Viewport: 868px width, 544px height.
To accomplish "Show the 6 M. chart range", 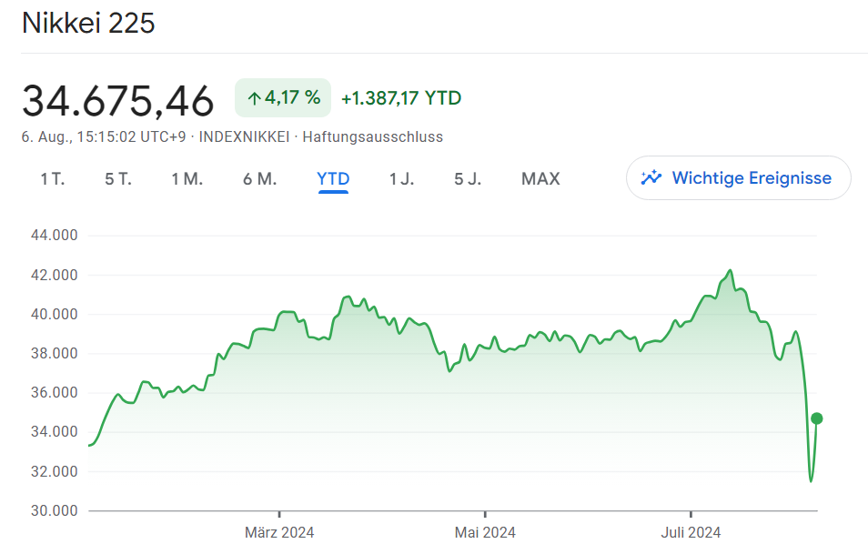I will [259, 178].
